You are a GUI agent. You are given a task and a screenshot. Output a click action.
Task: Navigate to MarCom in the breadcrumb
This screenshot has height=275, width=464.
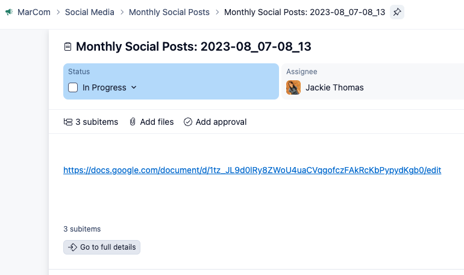click(33, 12)
